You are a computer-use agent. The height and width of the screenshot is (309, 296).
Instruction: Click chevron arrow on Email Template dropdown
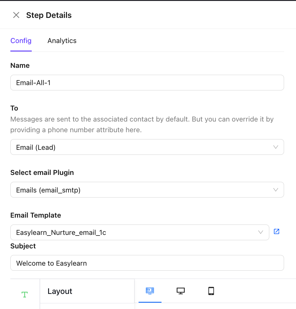point(260,232)
